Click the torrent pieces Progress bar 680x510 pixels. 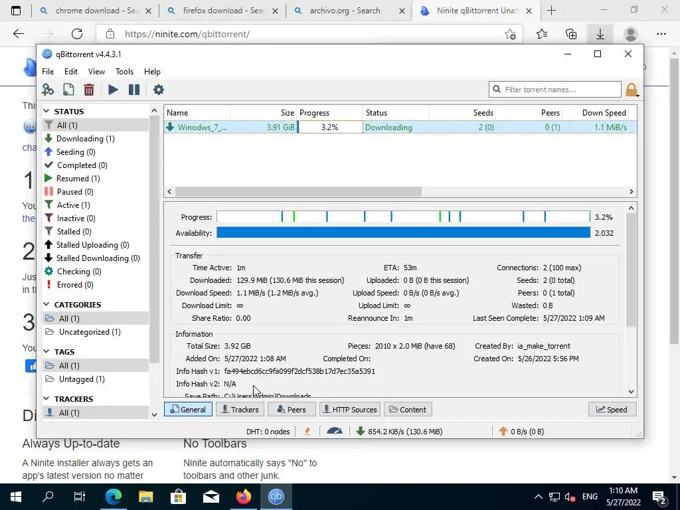[403, 217]
